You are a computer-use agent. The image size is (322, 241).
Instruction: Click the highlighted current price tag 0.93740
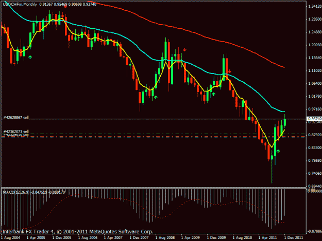click(x=314, y=119)
